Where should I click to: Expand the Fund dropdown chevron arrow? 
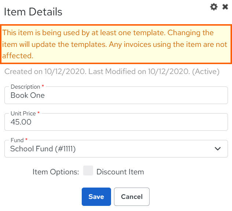point(218,149)
